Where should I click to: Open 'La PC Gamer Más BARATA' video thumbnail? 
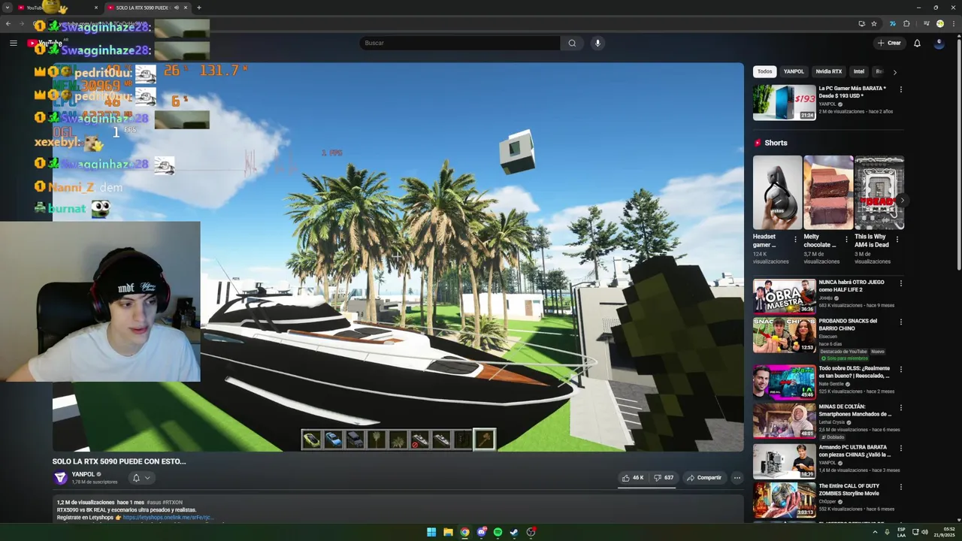pos(784,102)
